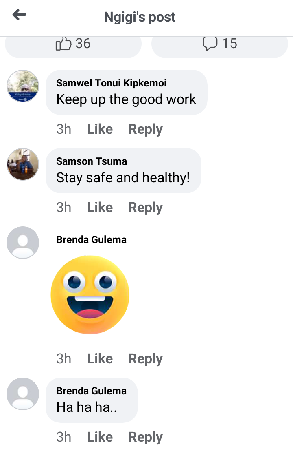
Task: Tap the laughing emoji sticker
Action: click(x=90, y=295)
